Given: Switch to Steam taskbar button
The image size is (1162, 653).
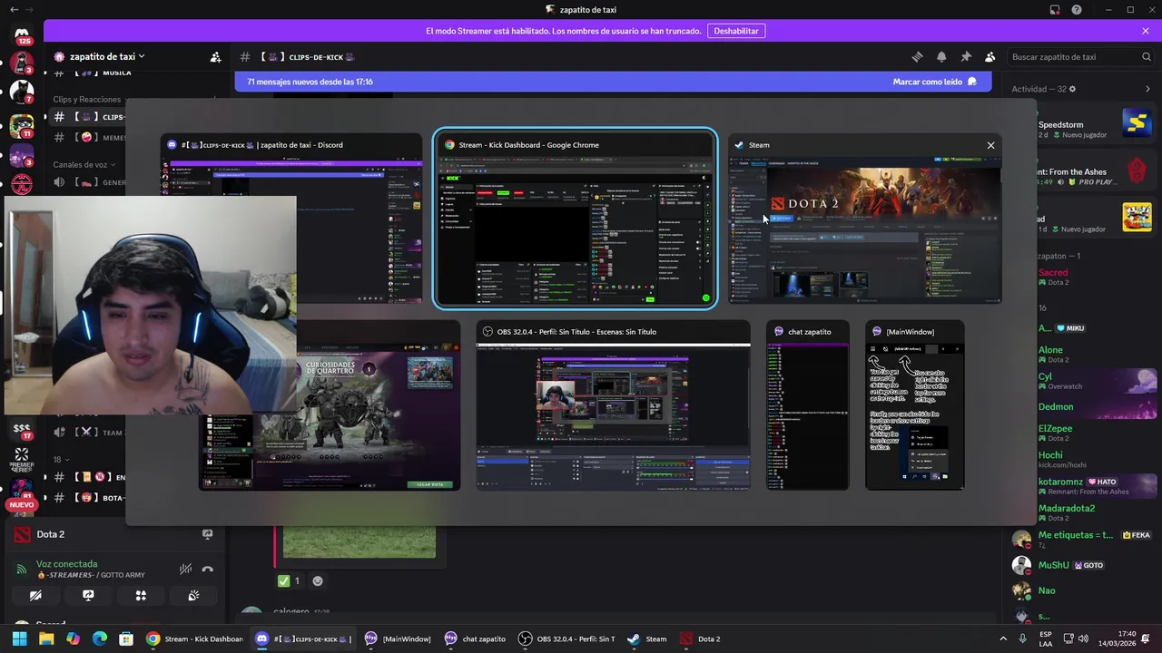Looking at the screenshot, I should click(x=646, y=638).
